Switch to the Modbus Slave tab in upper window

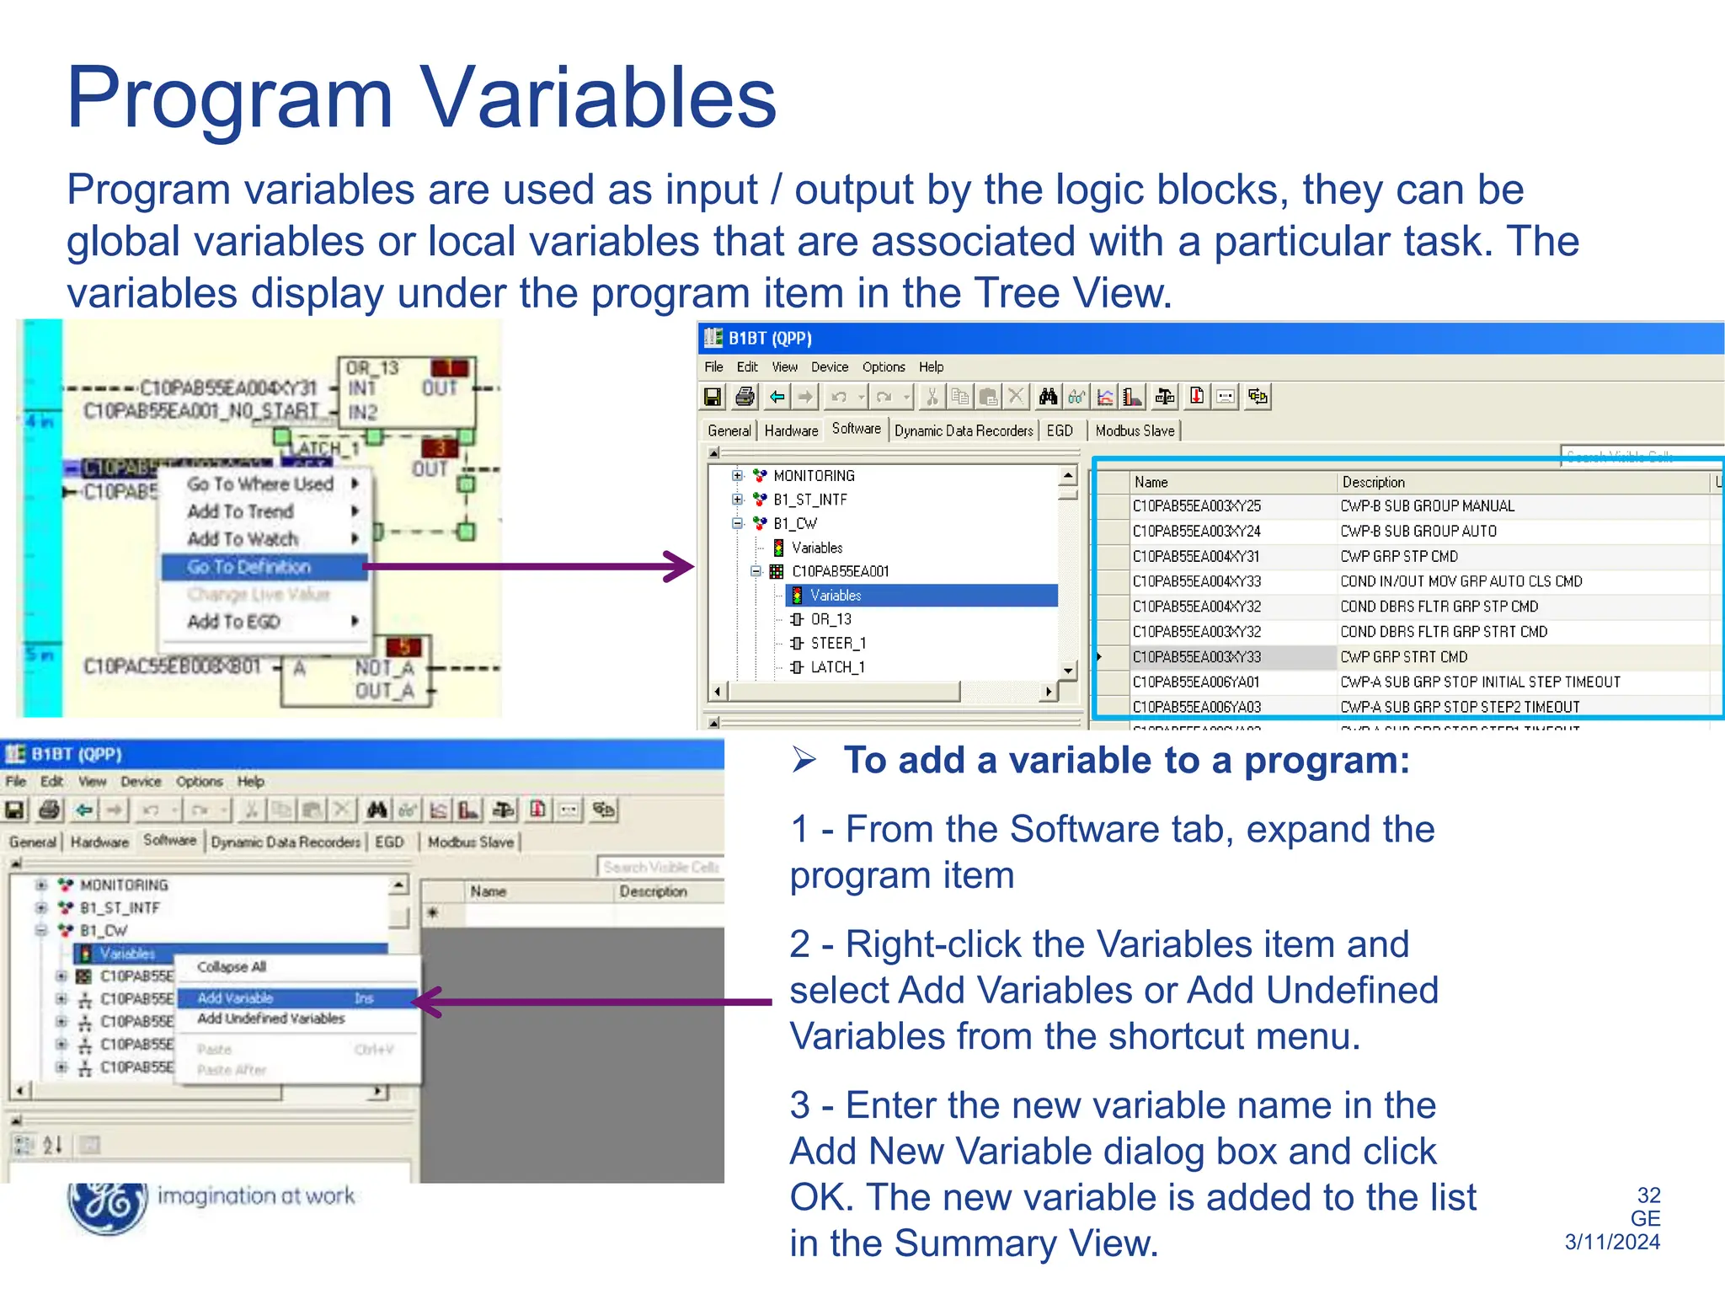tap(1134, 430)
